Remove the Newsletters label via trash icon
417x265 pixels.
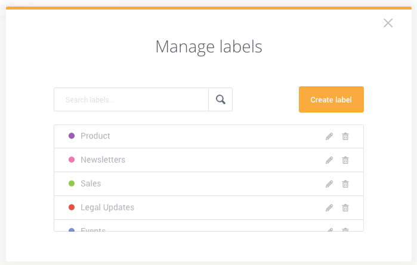click(345, 160)
